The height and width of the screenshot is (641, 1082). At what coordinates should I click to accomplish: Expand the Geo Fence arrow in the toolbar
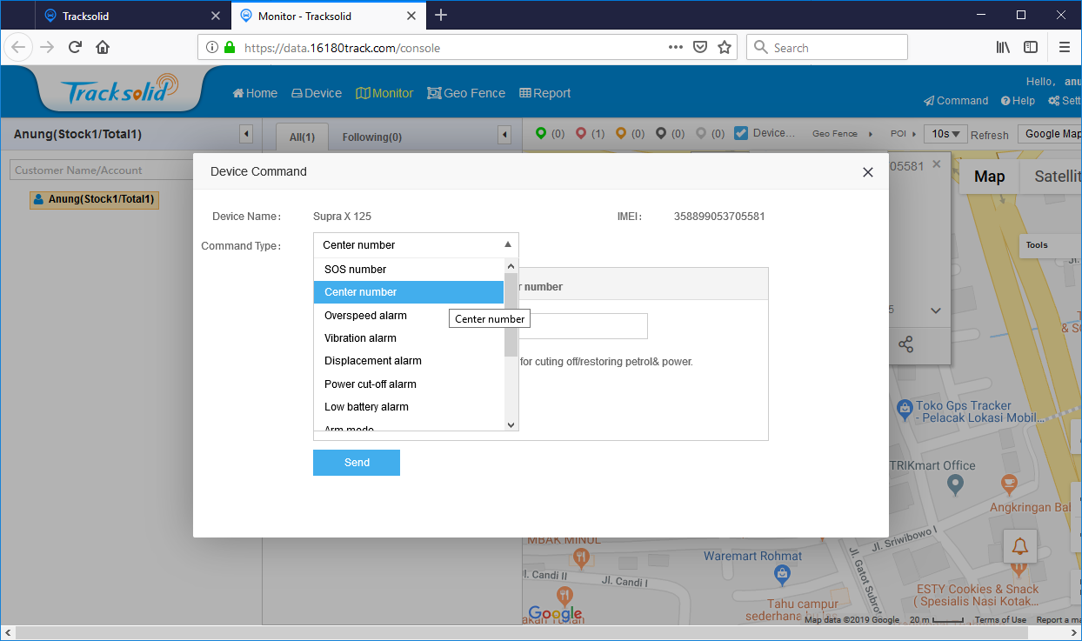tap(872, 134)
